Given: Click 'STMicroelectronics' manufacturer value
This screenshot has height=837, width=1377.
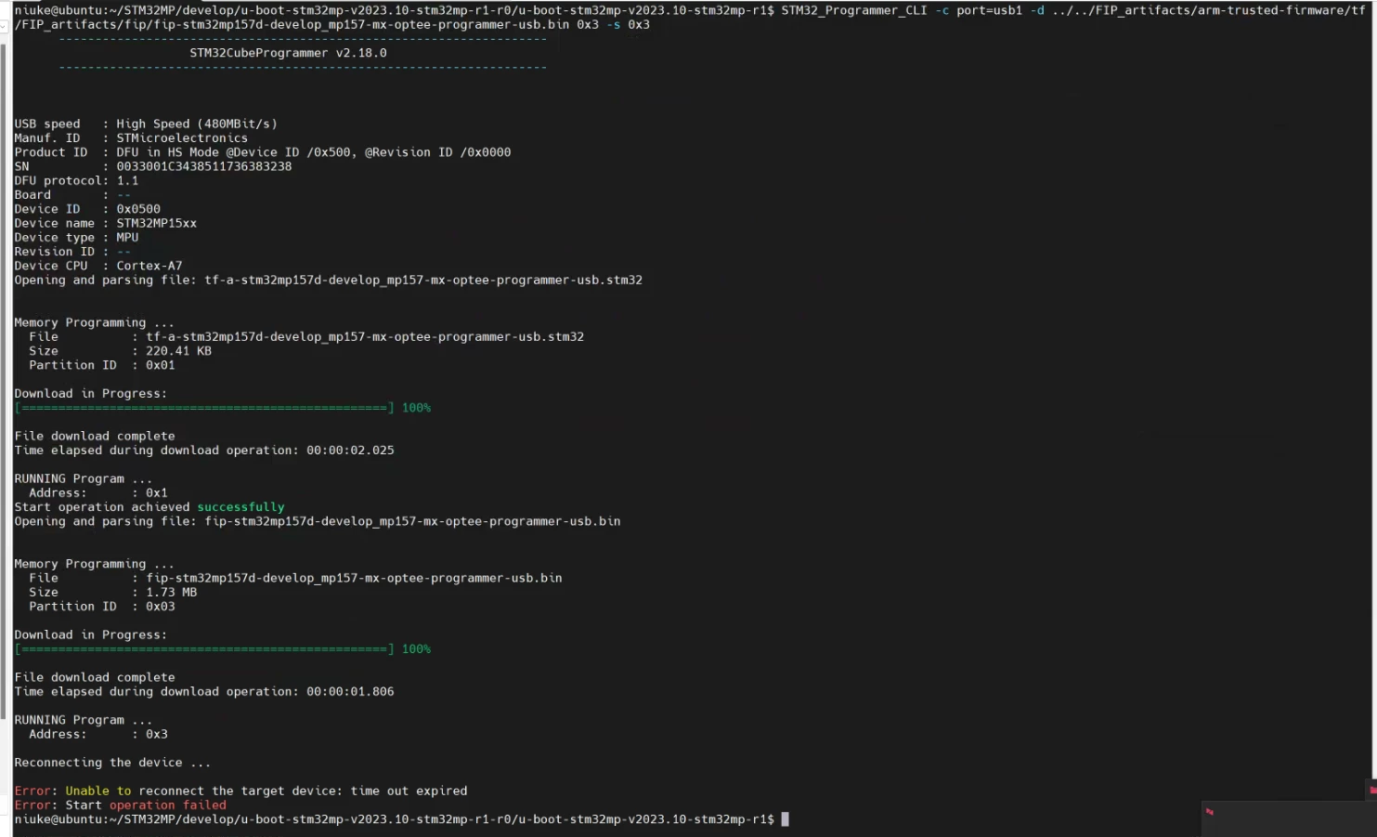Looking at the screenshot, I should click(x=182, y=137).
